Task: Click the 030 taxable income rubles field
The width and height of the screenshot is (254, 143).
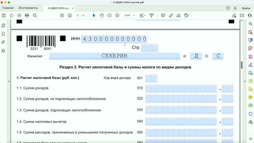Action: point(181,110)
